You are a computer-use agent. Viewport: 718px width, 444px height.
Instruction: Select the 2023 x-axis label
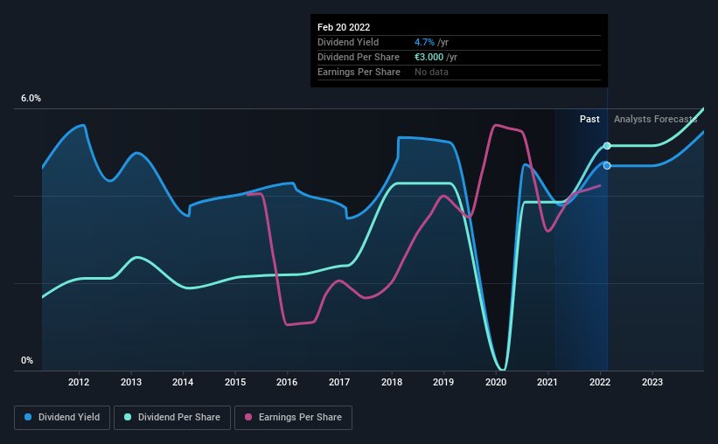coord(652,382)
